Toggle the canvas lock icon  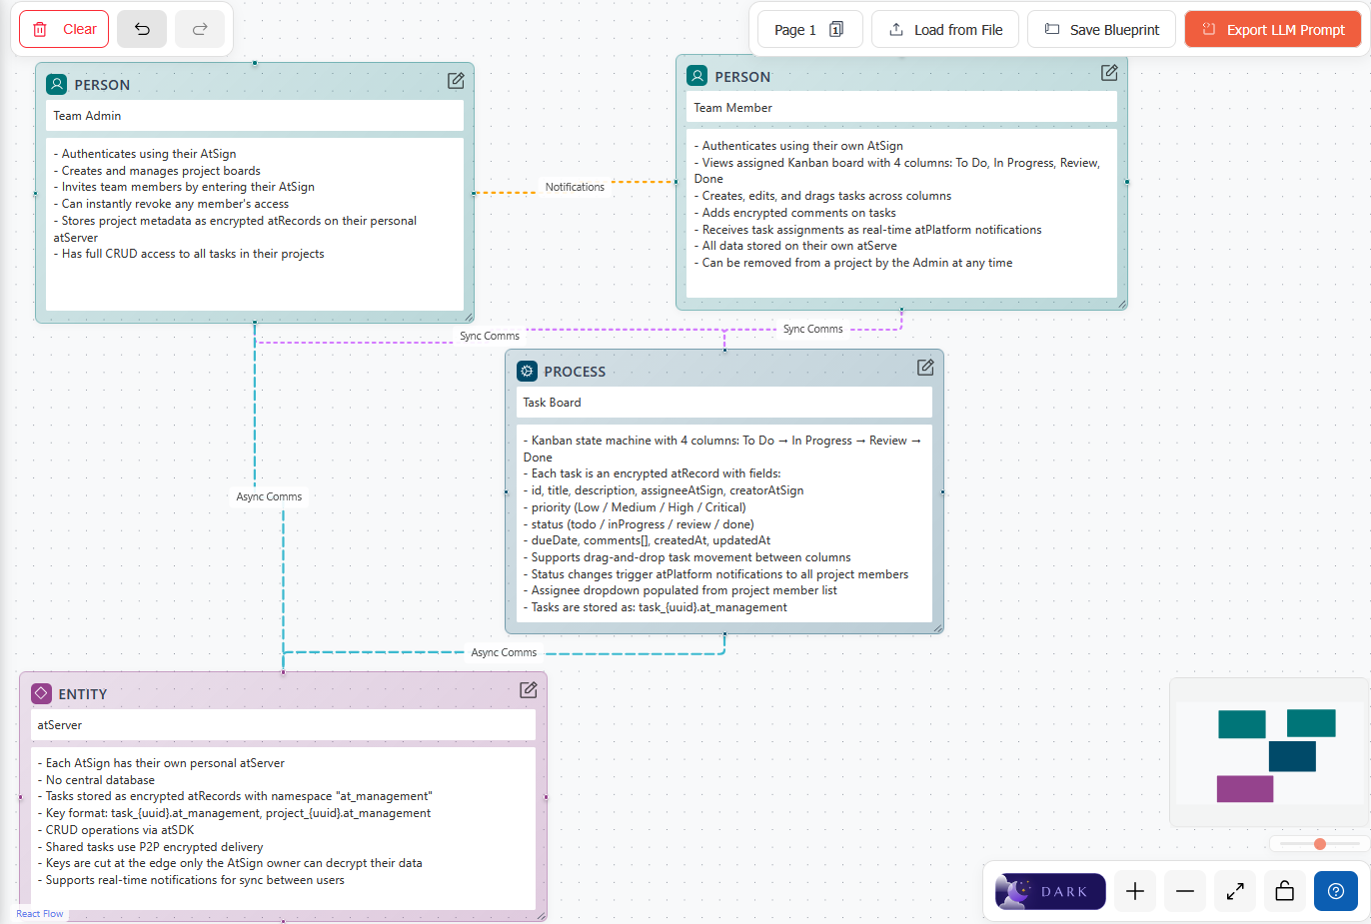click(x=1285, y=891)
